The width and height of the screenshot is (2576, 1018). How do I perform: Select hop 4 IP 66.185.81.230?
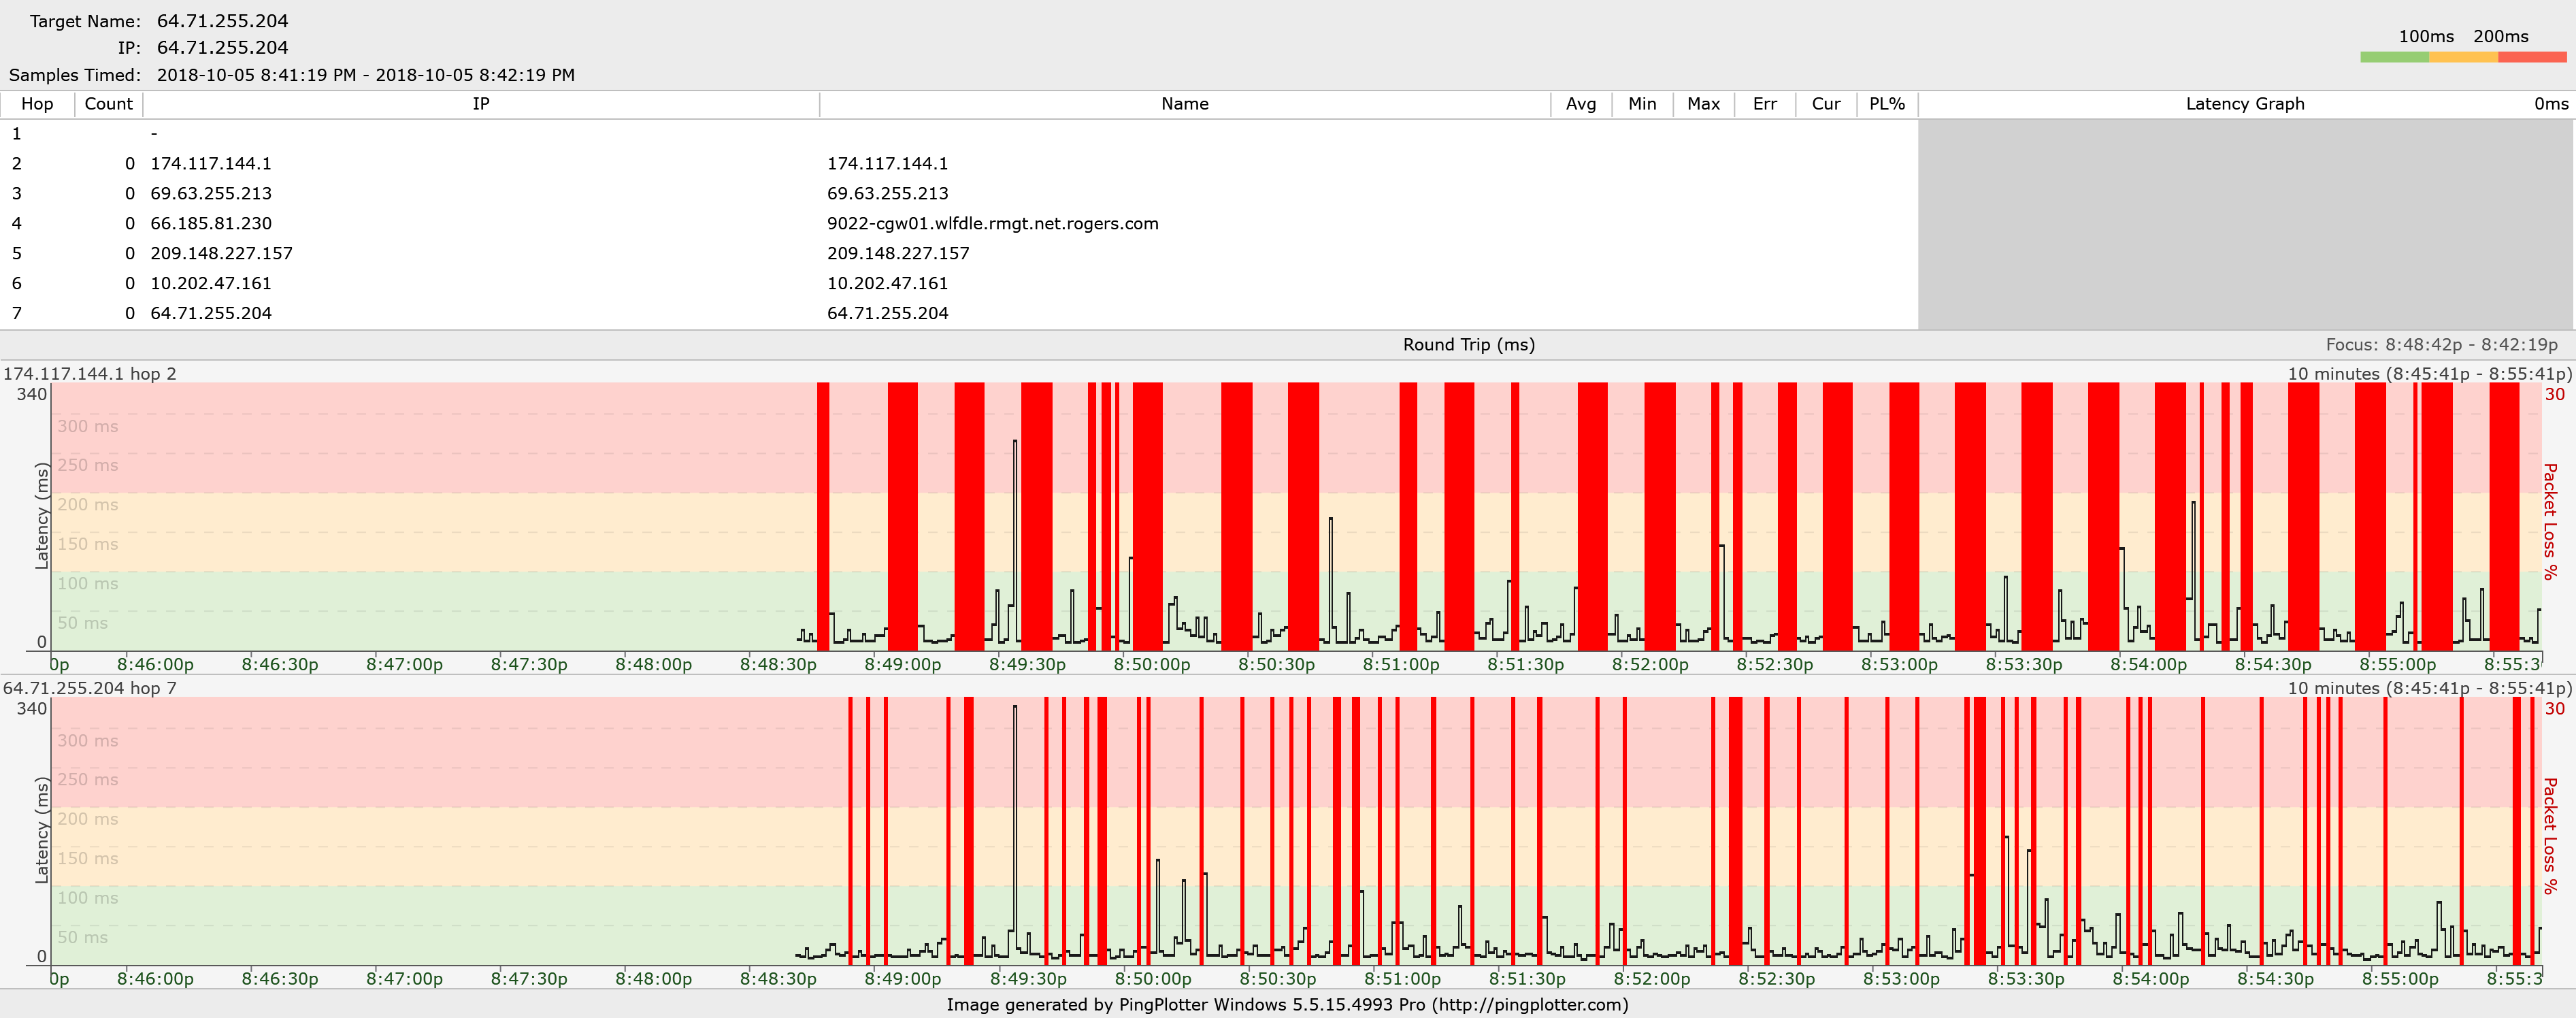point(211,224)
